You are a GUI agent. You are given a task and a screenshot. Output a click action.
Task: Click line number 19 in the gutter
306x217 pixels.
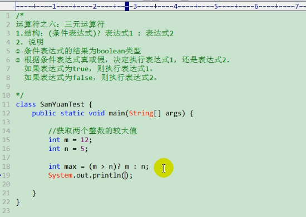point(6,175)
